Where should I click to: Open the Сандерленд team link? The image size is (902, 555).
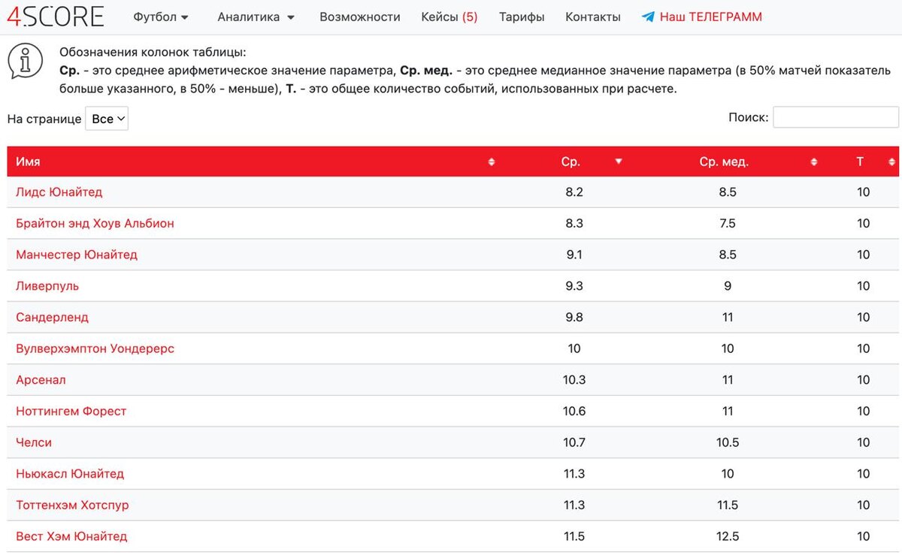[x=52, y=318]
